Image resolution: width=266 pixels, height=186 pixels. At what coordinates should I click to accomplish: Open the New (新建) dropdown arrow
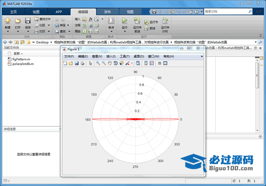(x=8, y=32)
